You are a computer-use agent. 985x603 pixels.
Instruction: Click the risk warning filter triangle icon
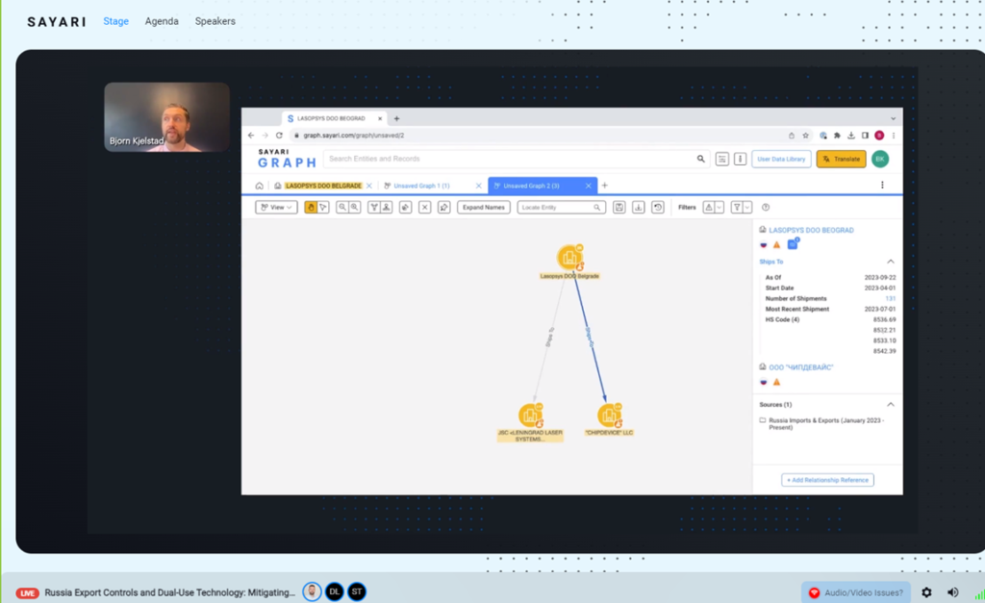[x=709, y=208]
